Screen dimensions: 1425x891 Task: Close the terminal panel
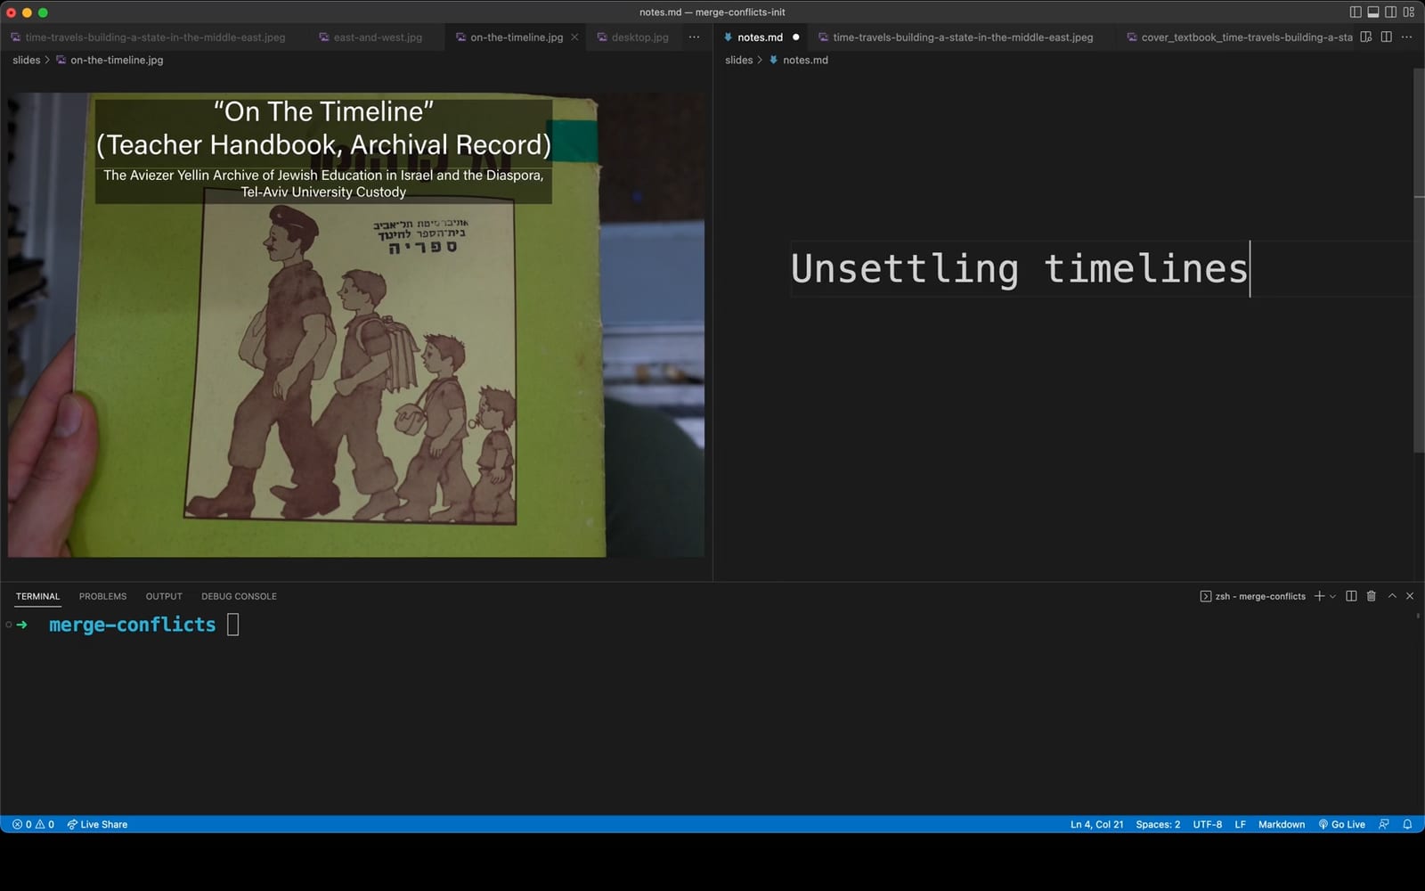click(x=1410, y=596)
